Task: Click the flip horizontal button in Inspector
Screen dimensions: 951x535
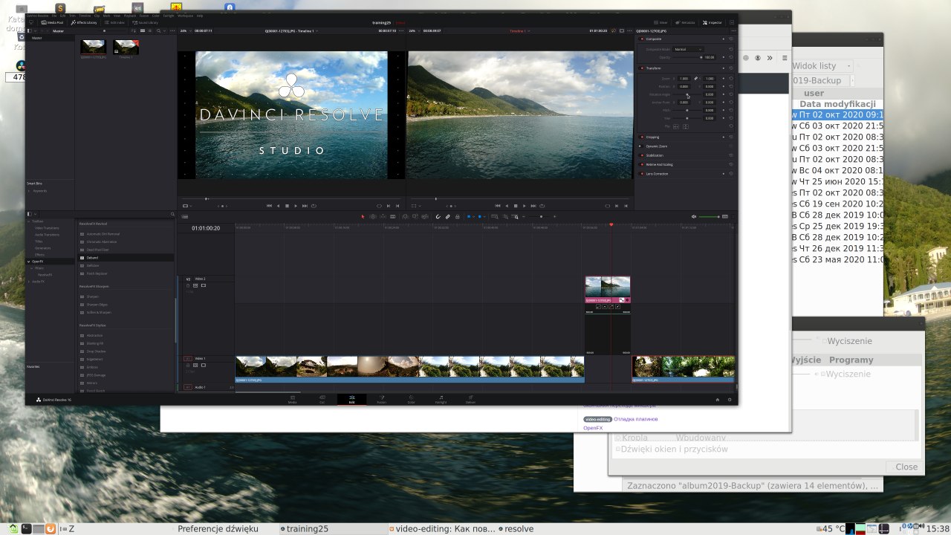Action: [676, 126]
